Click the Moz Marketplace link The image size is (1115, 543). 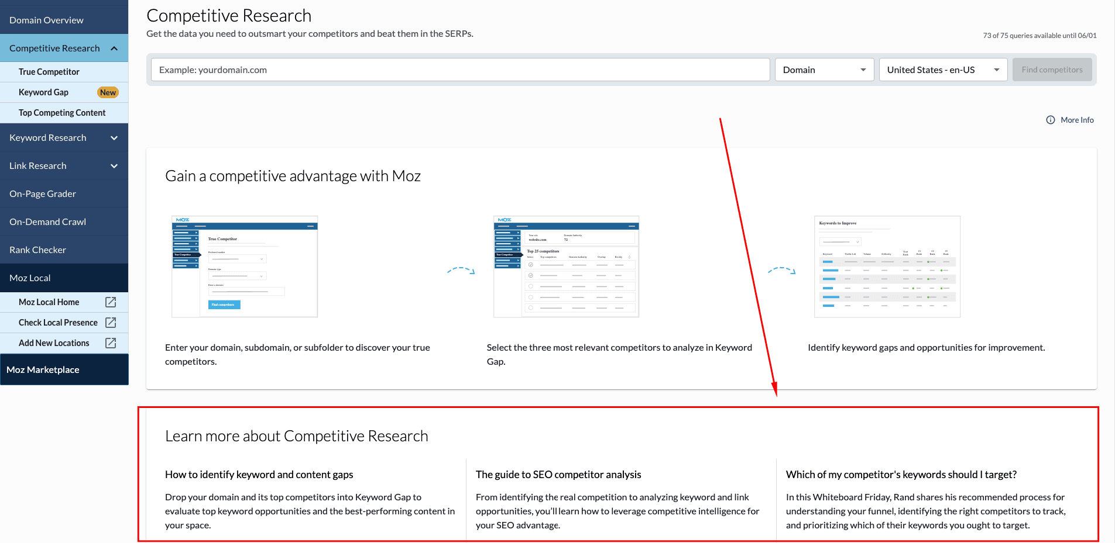click(43, 370)
